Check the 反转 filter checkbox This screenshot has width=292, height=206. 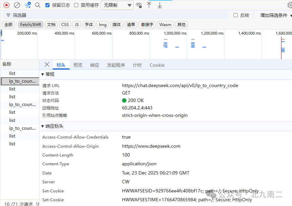[x=235, y=15]
